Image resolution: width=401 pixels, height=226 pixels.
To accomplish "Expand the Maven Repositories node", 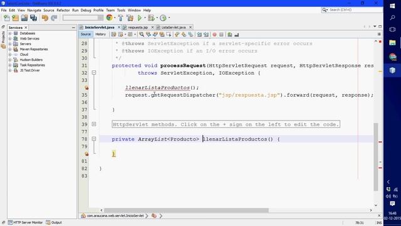I will (x=10, y=49).
